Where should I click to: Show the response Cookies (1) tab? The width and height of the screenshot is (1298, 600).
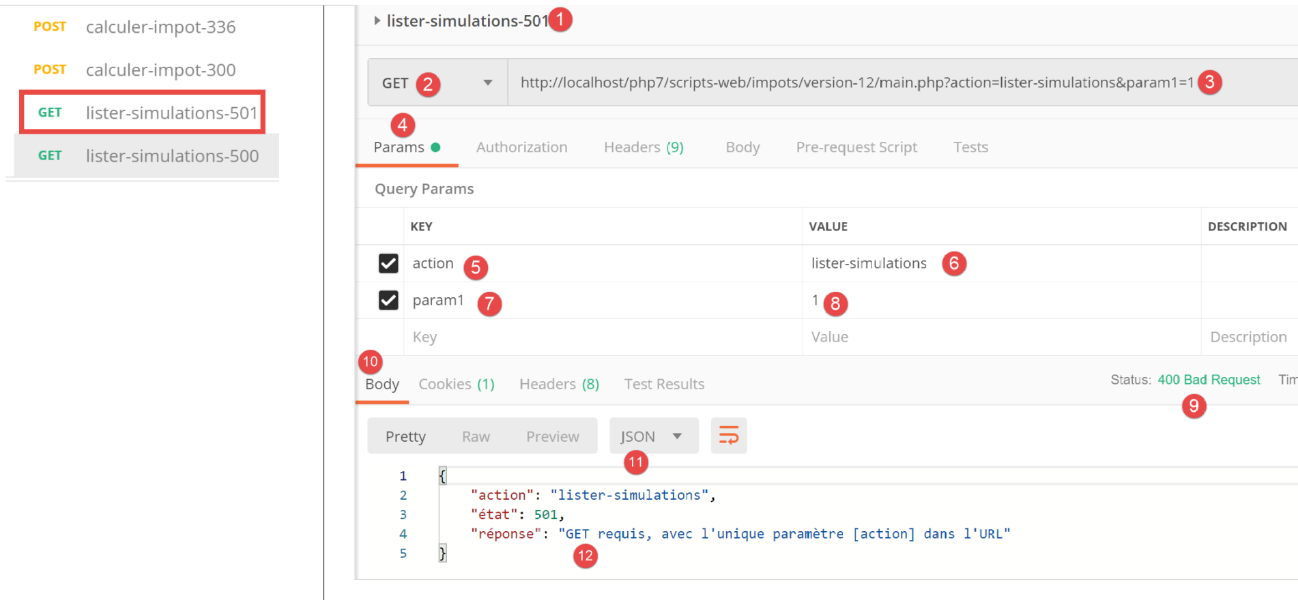point(456,385)
